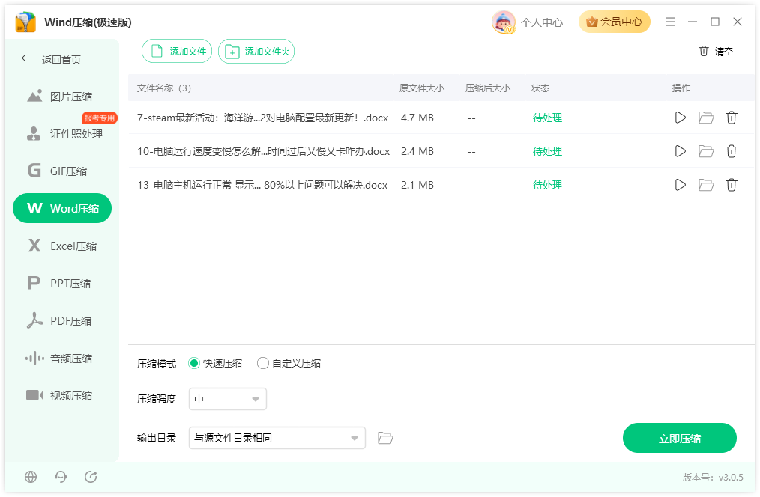The image size is (760, 497).
Task: Start compressing the 13-电脑主机 docx file
Action: 680,185
